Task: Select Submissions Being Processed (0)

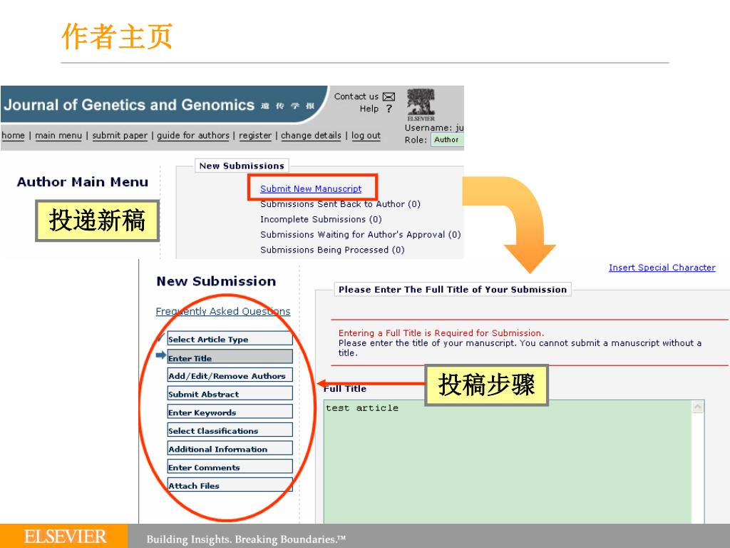Action: click(332, 250)
